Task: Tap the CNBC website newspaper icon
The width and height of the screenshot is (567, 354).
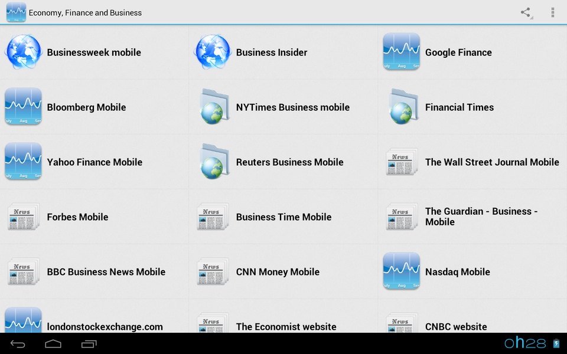Action: click(x=402, y=323)
